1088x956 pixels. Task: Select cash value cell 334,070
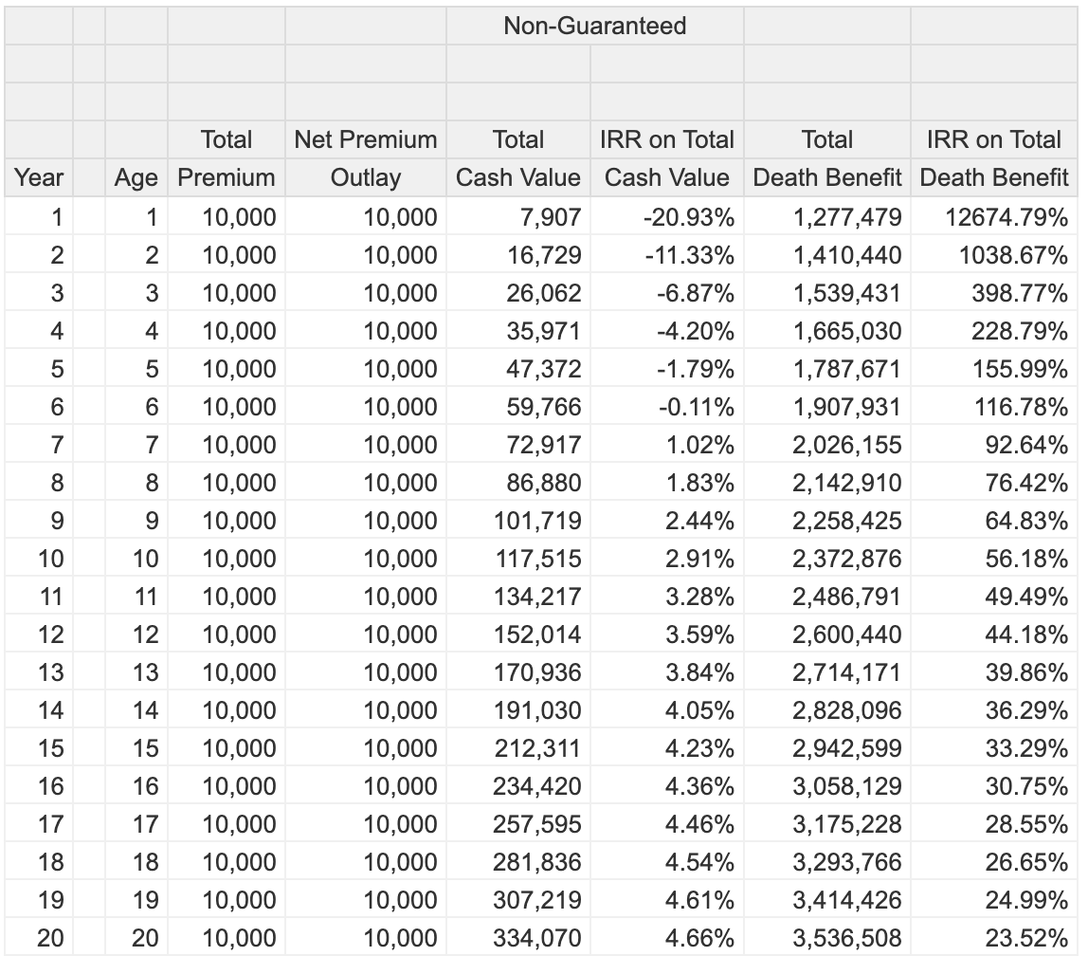click(537, 938)
